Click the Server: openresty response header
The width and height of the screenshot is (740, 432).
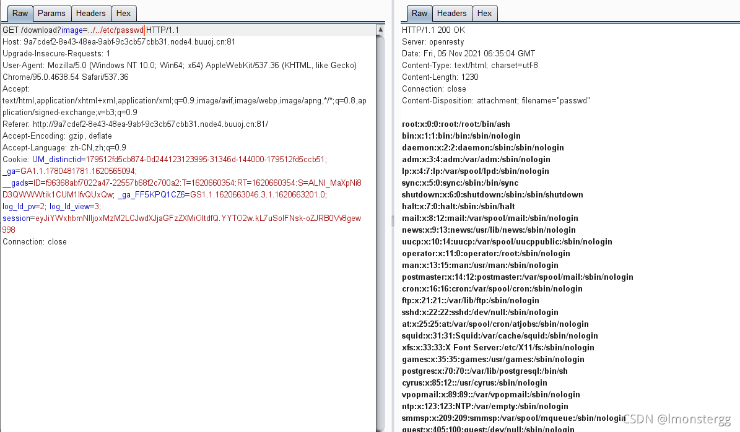click(433, 42)
